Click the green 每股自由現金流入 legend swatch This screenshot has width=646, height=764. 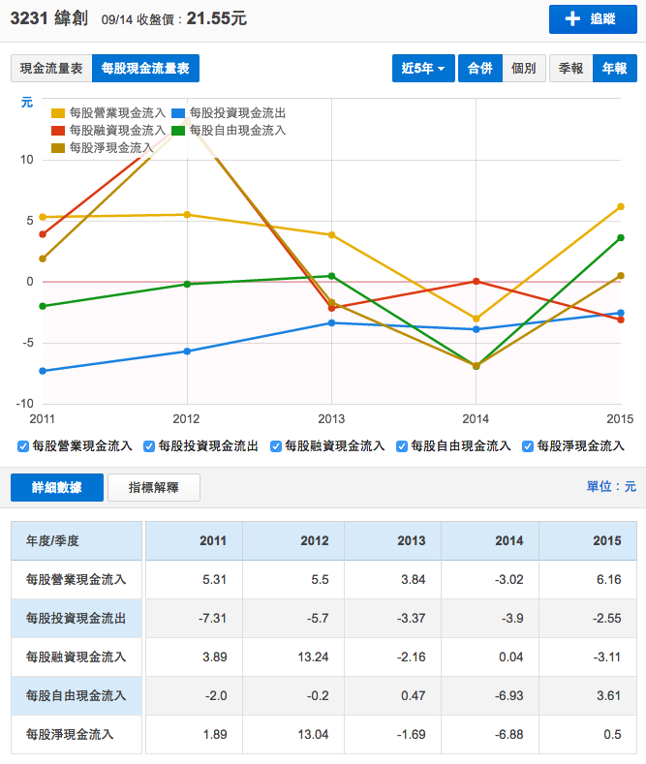(x=179, y=130)
